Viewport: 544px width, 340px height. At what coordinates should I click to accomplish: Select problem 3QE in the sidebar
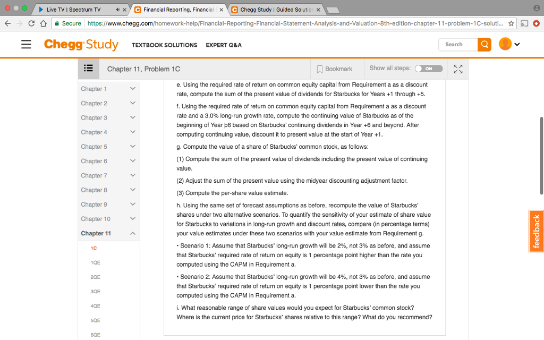(x=96, y=291)
